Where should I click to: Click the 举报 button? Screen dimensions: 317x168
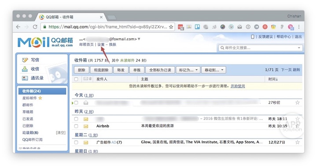pyautogui.click(x=137, y=70)
